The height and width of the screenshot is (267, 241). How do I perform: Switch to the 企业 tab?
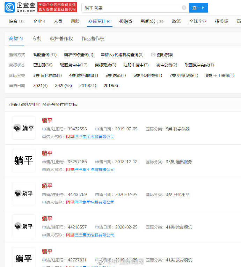coord(39,21)
